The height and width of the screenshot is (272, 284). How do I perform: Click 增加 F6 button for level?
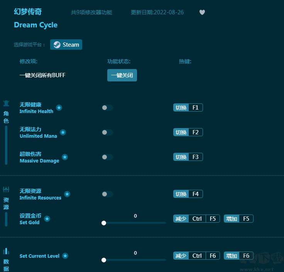coord(238,256)
